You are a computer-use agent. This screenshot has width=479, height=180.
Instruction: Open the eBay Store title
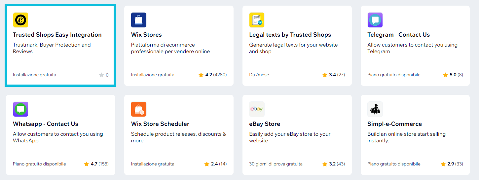click(265, 124)
